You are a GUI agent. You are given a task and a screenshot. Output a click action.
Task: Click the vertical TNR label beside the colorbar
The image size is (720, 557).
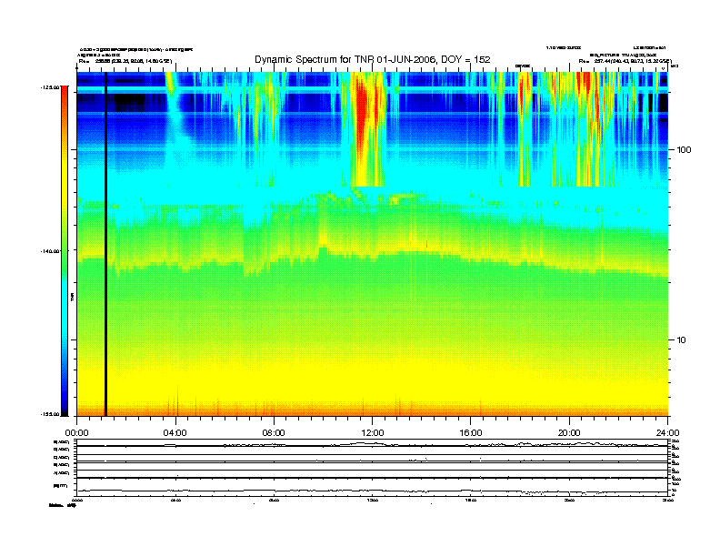pyautogui.click(x=73, y=297)
